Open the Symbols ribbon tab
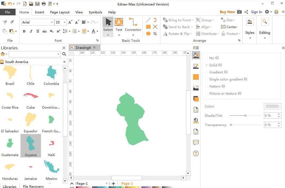 pyautogui.click(x=95, y=12)
